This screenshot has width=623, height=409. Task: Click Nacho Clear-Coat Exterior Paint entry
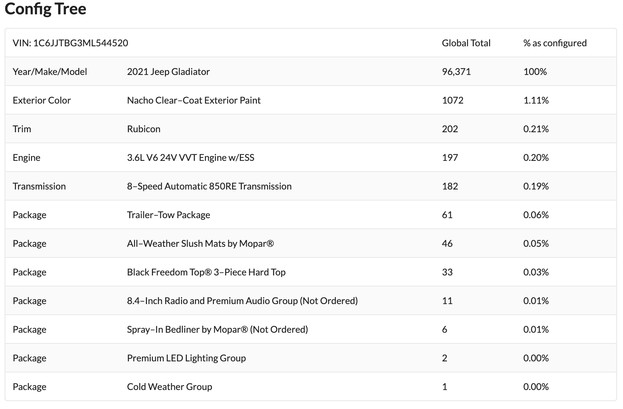[x=194, y=100]
